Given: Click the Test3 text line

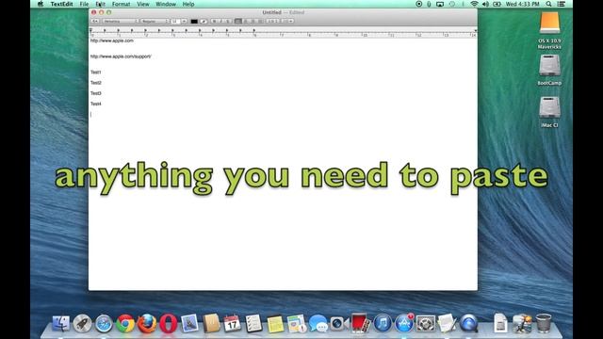Looking at the screenshot, I should click(x=96, y=93).
